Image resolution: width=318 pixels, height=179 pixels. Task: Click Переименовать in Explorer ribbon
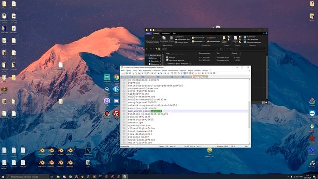[x=213, y=41]
